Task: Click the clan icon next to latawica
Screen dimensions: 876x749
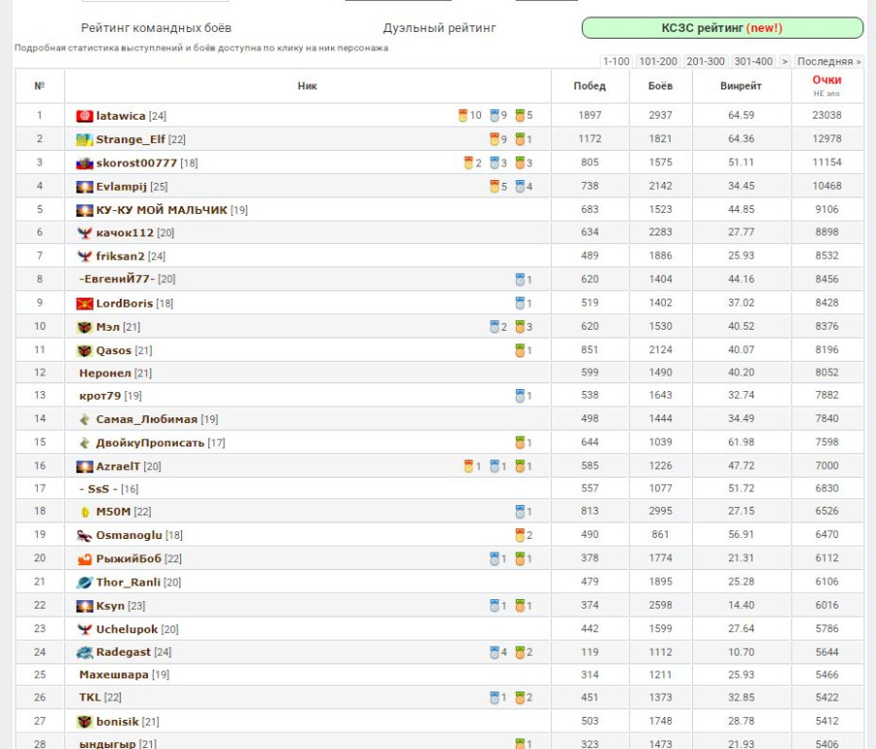Action: [x=85, y=116]
